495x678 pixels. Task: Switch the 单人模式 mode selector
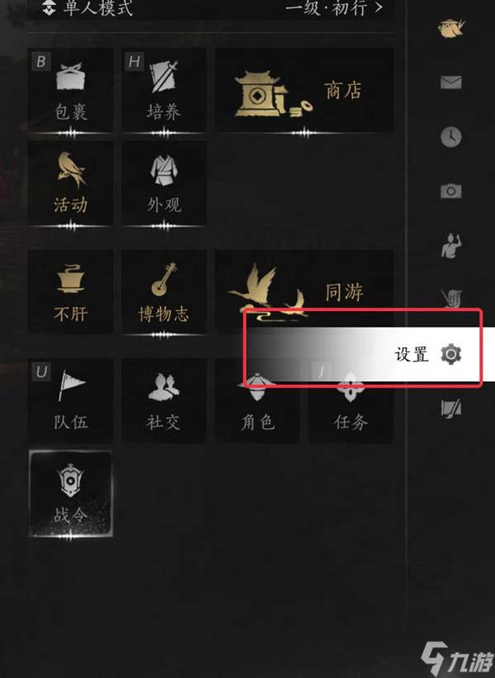(x=87, y=7)
